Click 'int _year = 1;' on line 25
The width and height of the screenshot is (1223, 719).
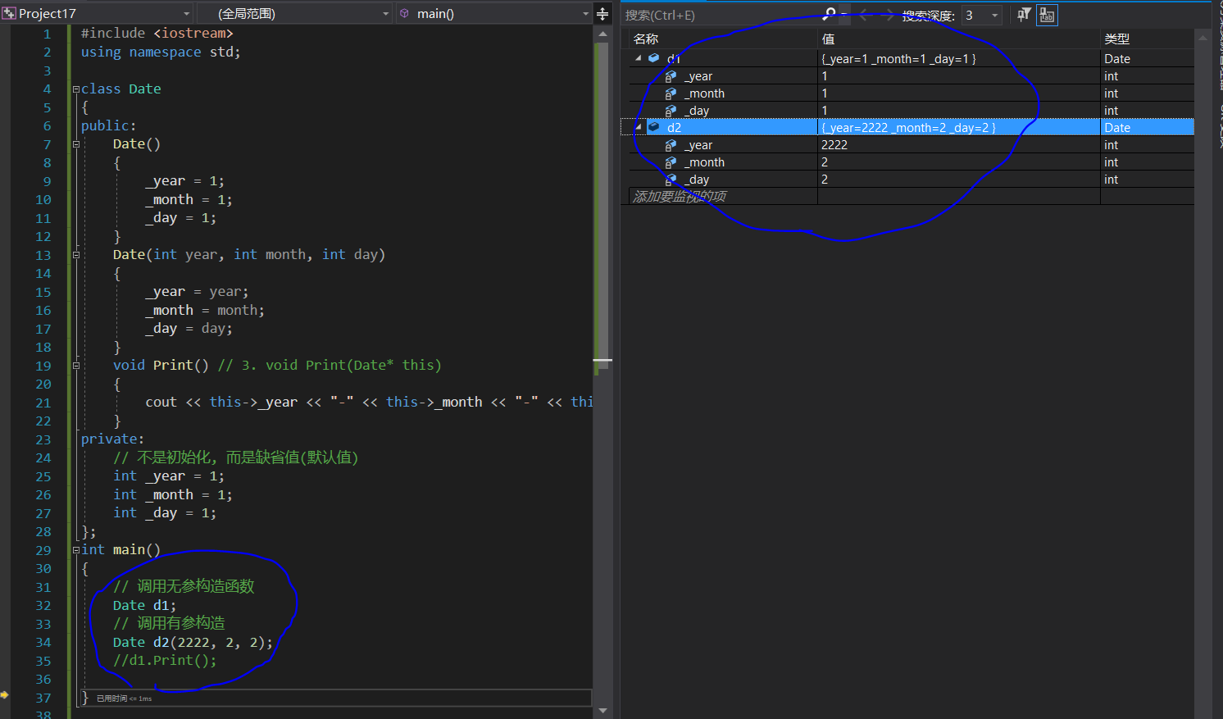point(169,476)
